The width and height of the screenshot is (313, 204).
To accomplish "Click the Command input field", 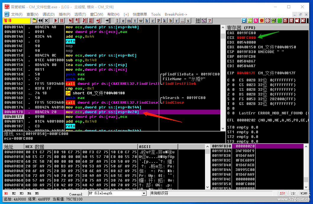I will click(x=115, y=193).
